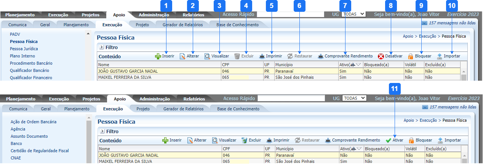Click Imprimir printer icon in upper panel

click(x=262, y=56)
